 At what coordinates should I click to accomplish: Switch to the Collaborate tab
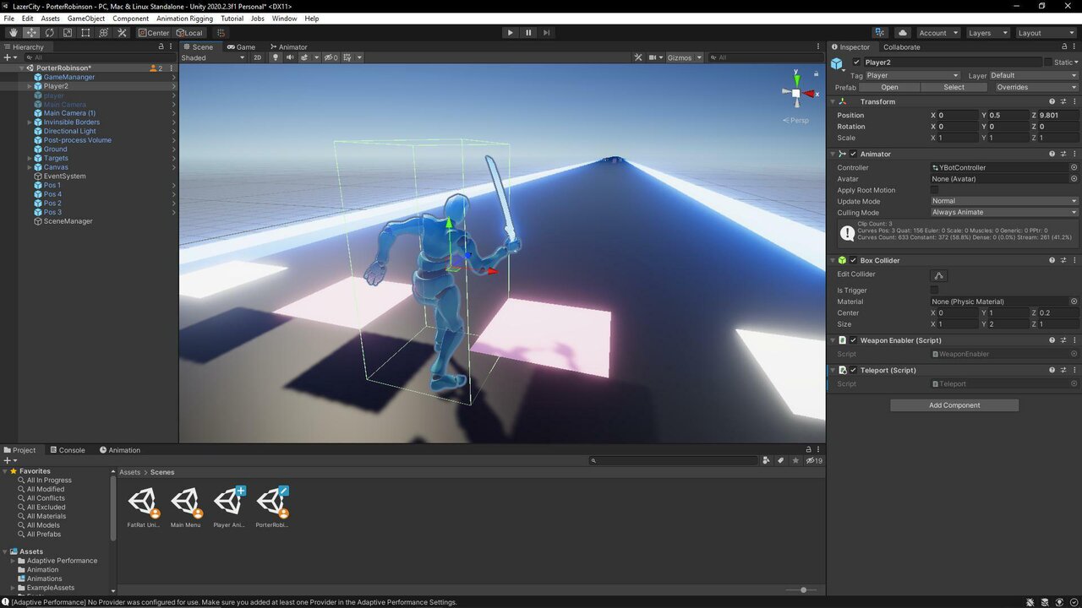901,47
